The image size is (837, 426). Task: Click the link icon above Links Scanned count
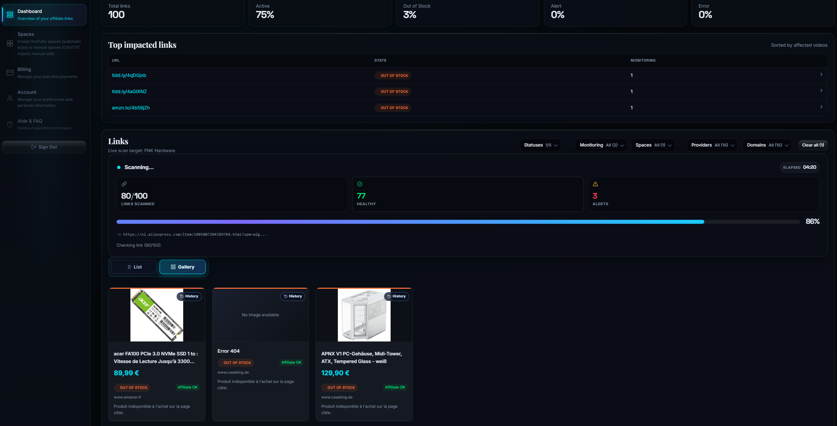pos(124,183)
